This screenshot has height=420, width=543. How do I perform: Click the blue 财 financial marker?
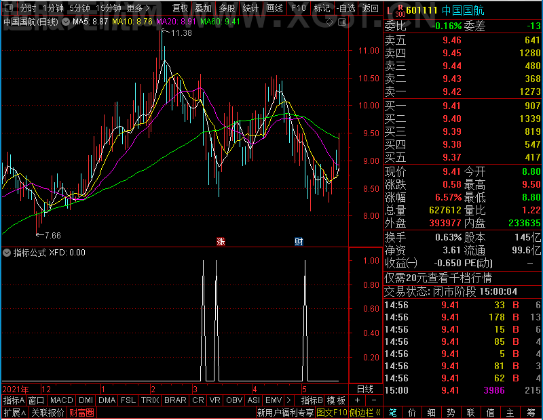tap(299, 241)
